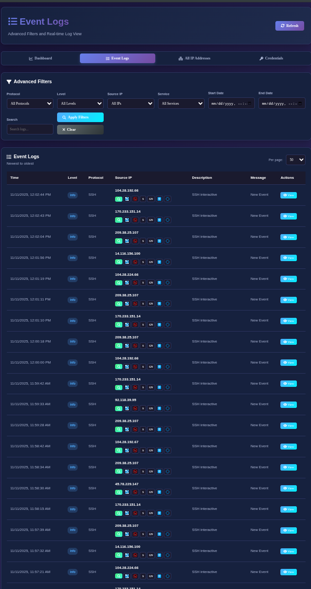Focus the Search logs input field

[x=30, y=129]
